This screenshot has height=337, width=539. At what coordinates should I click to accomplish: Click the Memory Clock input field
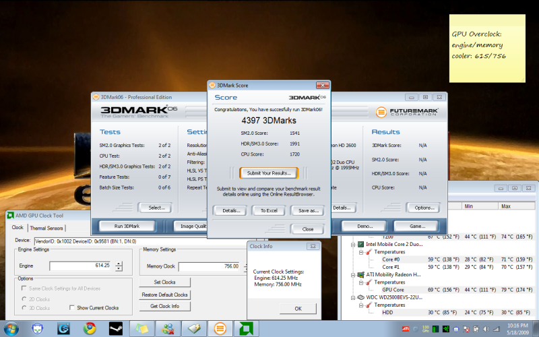point(209,266)
